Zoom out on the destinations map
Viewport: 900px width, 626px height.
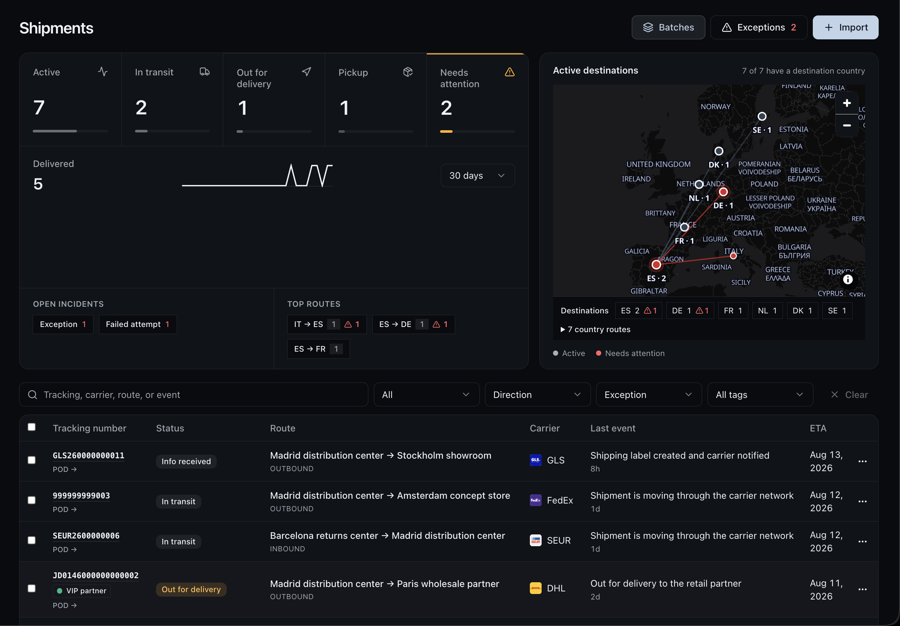pyautogui.click(x=846, y=125)
